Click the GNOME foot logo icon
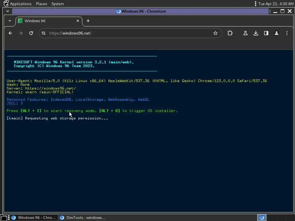The image size is (295, 221). coord(6,3)
